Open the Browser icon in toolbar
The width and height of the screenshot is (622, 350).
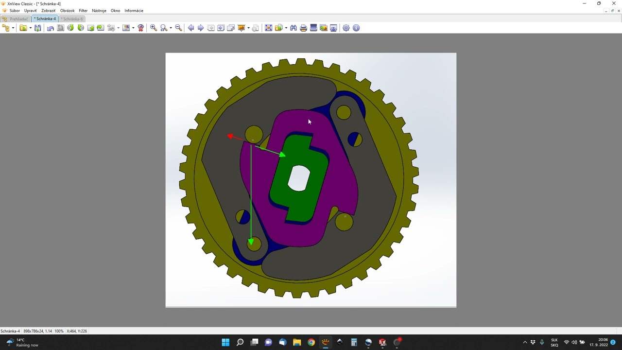6,28
